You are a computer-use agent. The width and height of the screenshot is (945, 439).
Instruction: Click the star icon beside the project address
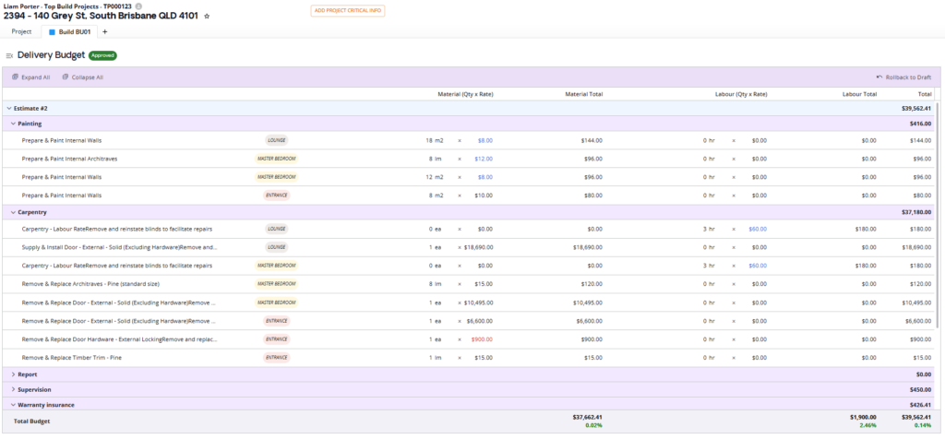[x=207, y=17]
